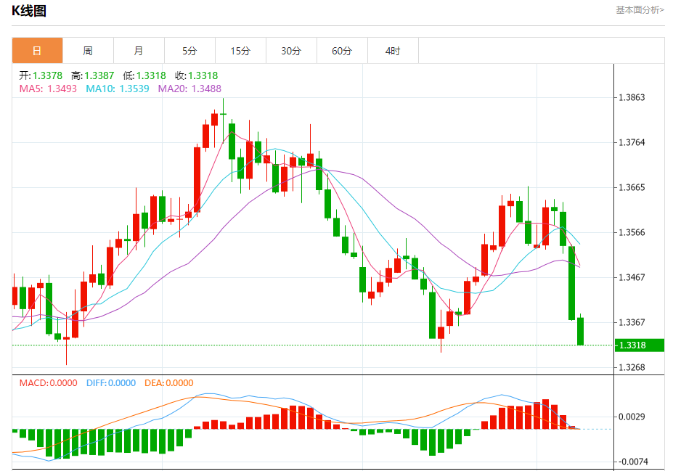Click the open price 开:1.3378
This screenshot has width=673, height=471.
pos(41,75)
